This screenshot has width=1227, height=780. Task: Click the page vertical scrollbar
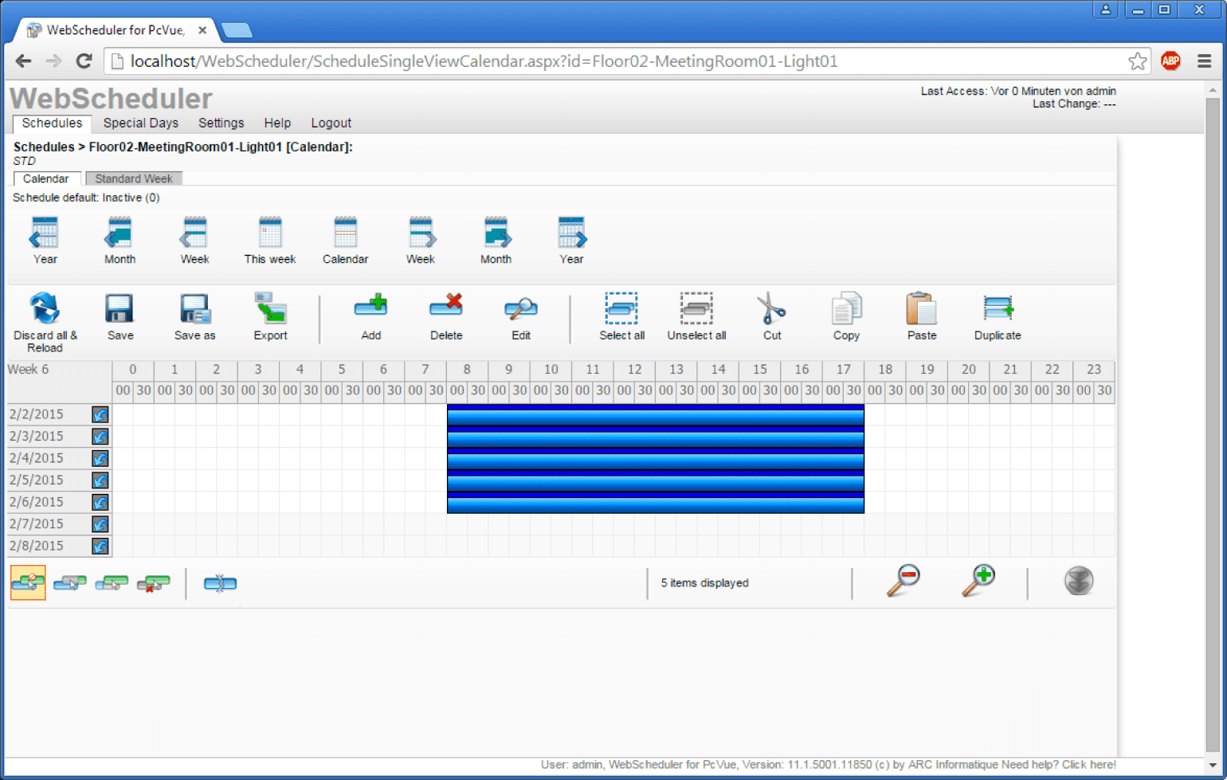click(x=1213, y=426)
